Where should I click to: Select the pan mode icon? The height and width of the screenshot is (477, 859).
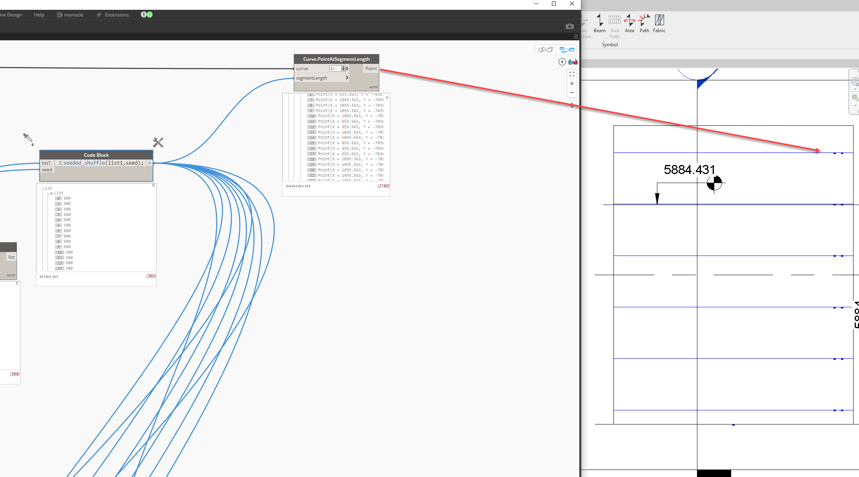[572, 105]
